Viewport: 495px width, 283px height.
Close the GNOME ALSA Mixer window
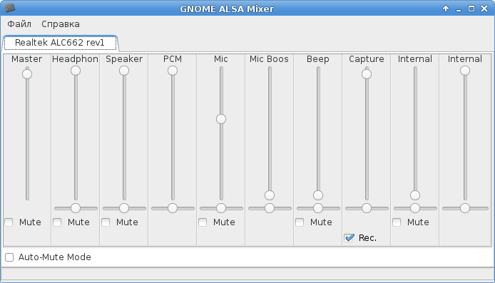(484, 9)
